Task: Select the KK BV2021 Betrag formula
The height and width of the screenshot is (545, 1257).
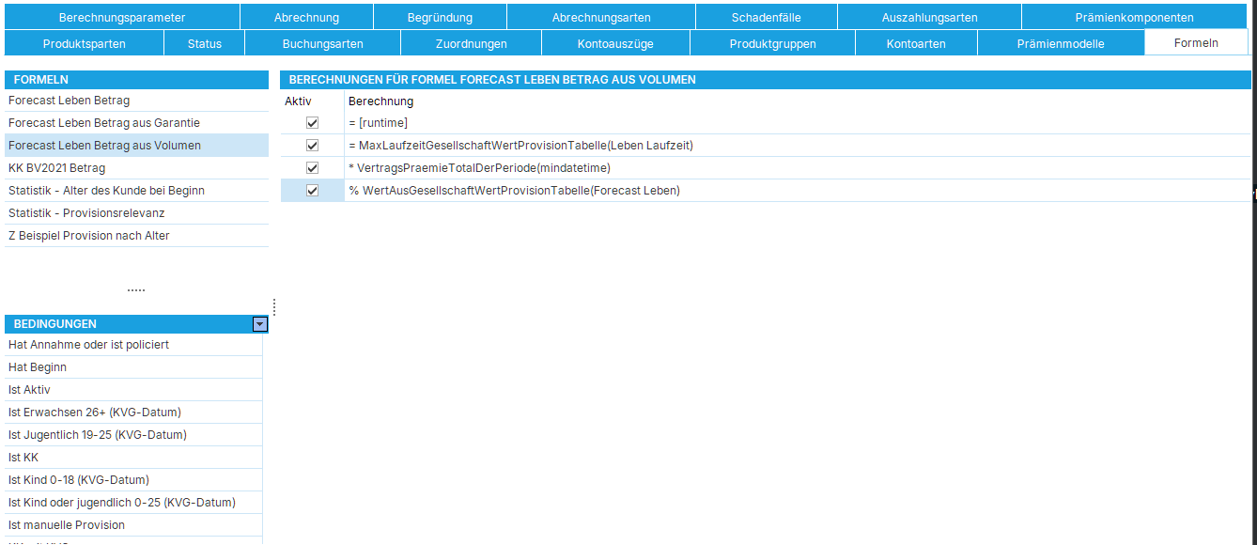Action: click(56, 168)
